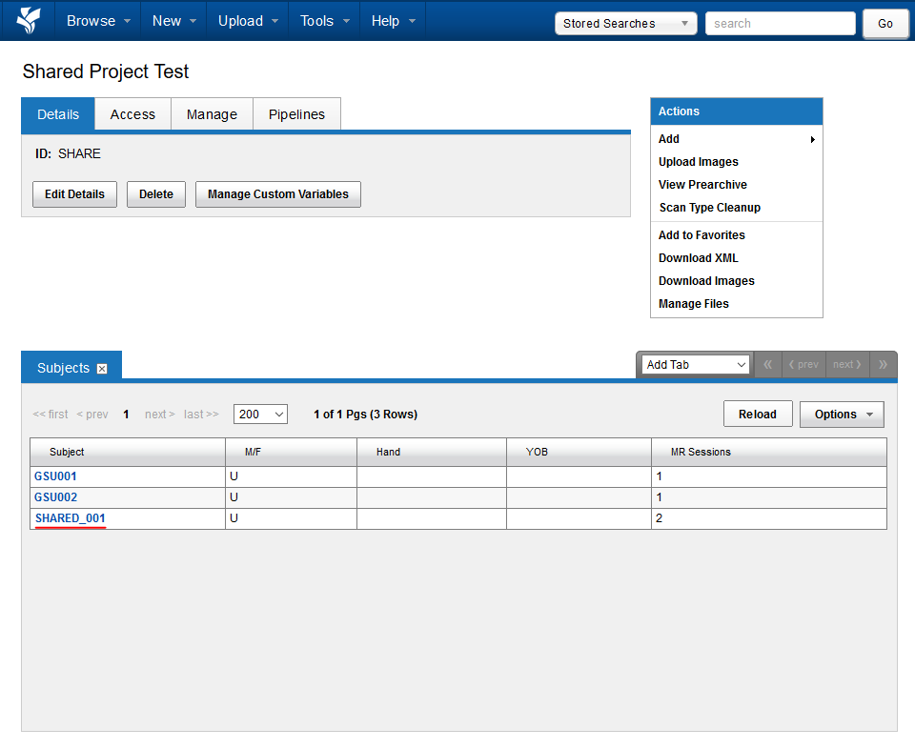Switch to the Access tab
The height and width of the screenshot is (749, 915).
pyautogui.click(x=132, y=114)
